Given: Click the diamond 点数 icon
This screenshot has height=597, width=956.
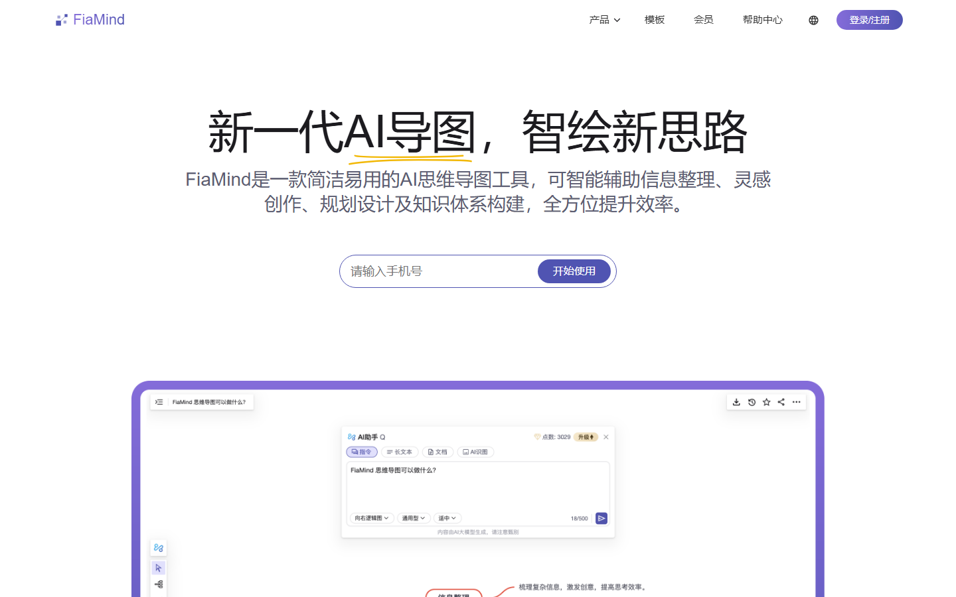Looking at the screenshot, I should [x=537, y=437].
